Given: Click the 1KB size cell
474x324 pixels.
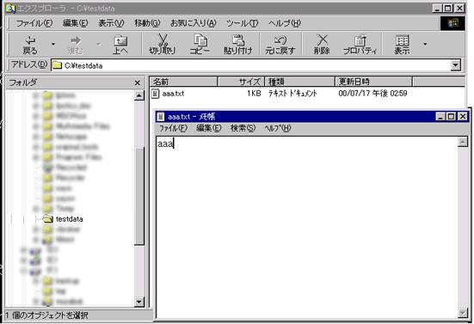Looking at the screenshot, I should (254, 94).
